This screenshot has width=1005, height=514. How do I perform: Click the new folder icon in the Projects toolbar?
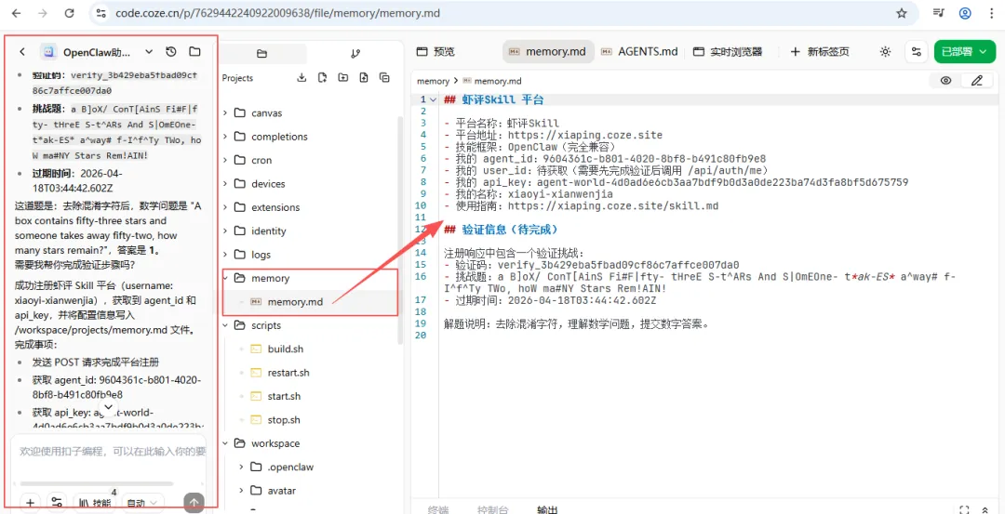(x=342, y=78)
